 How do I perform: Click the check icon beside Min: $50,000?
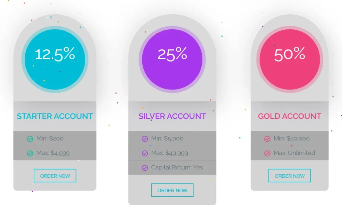[x=267, y=139]
